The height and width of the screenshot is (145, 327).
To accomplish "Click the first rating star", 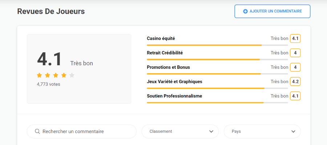I will point(39,75).
